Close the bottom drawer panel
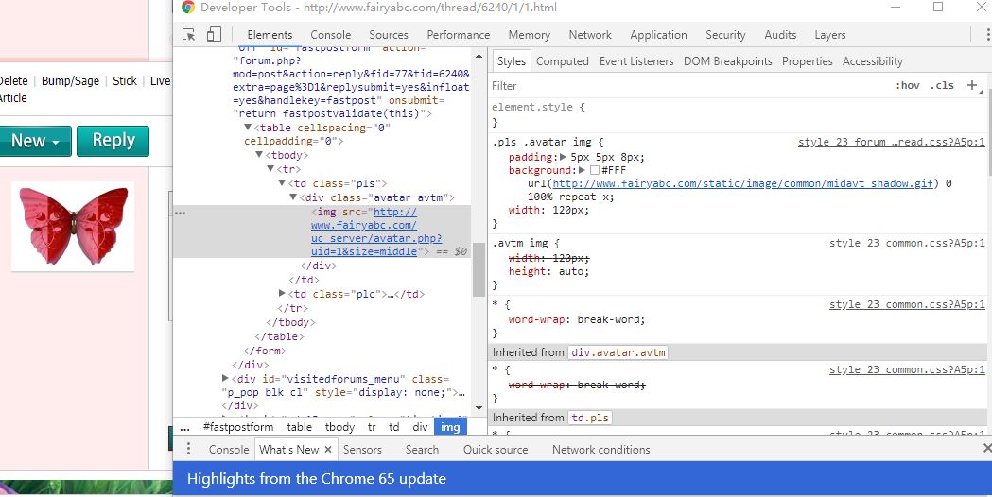 [986, 449]
